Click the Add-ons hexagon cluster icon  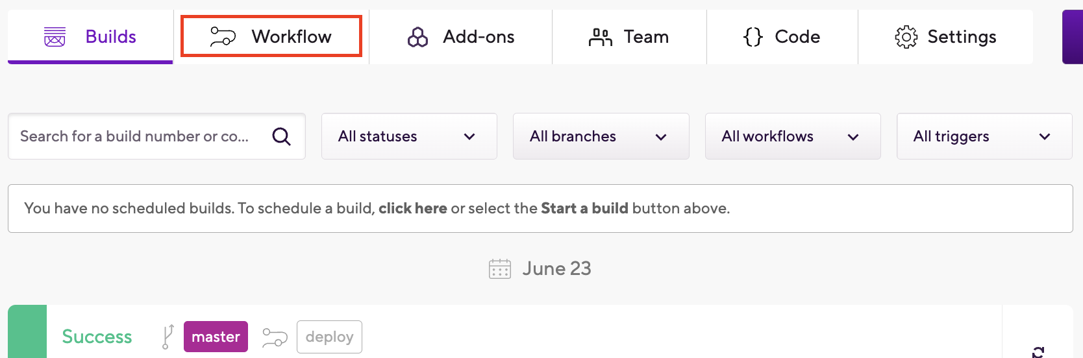click(417, 37)
